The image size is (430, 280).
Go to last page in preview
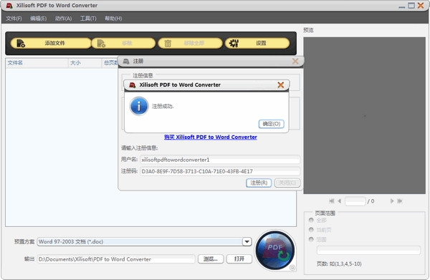coord(400,201)
